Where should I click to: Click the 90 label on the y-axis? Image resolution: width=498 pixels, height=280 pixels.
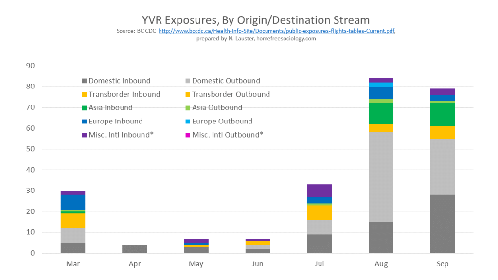tap(31, 66)
